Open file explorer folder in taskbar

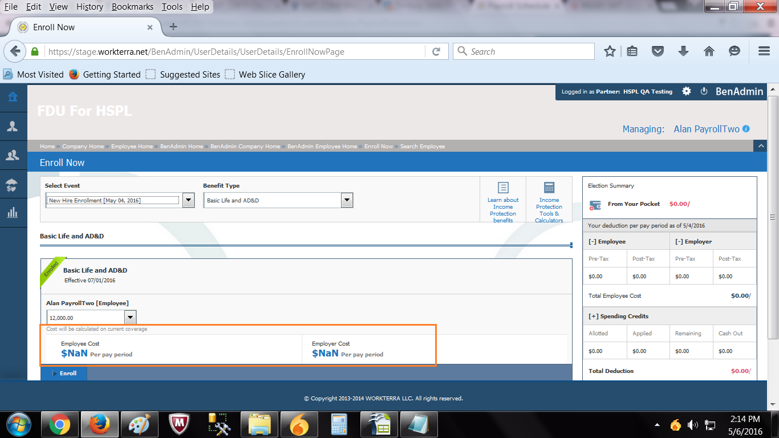259,424
